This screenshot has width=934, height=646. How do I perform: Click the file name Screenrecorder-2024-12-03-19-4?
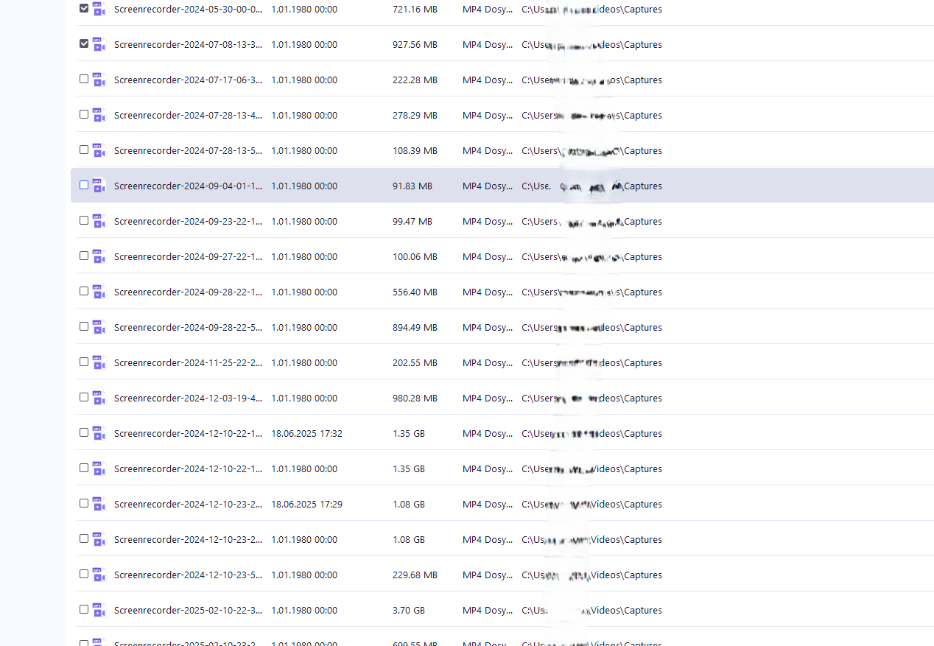pyautogui.click(x=188, y=398)
